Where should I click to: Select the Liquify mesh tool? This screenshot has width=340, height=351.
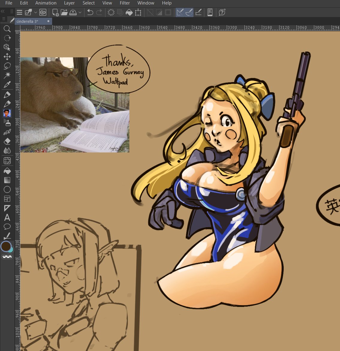[7, 161]
